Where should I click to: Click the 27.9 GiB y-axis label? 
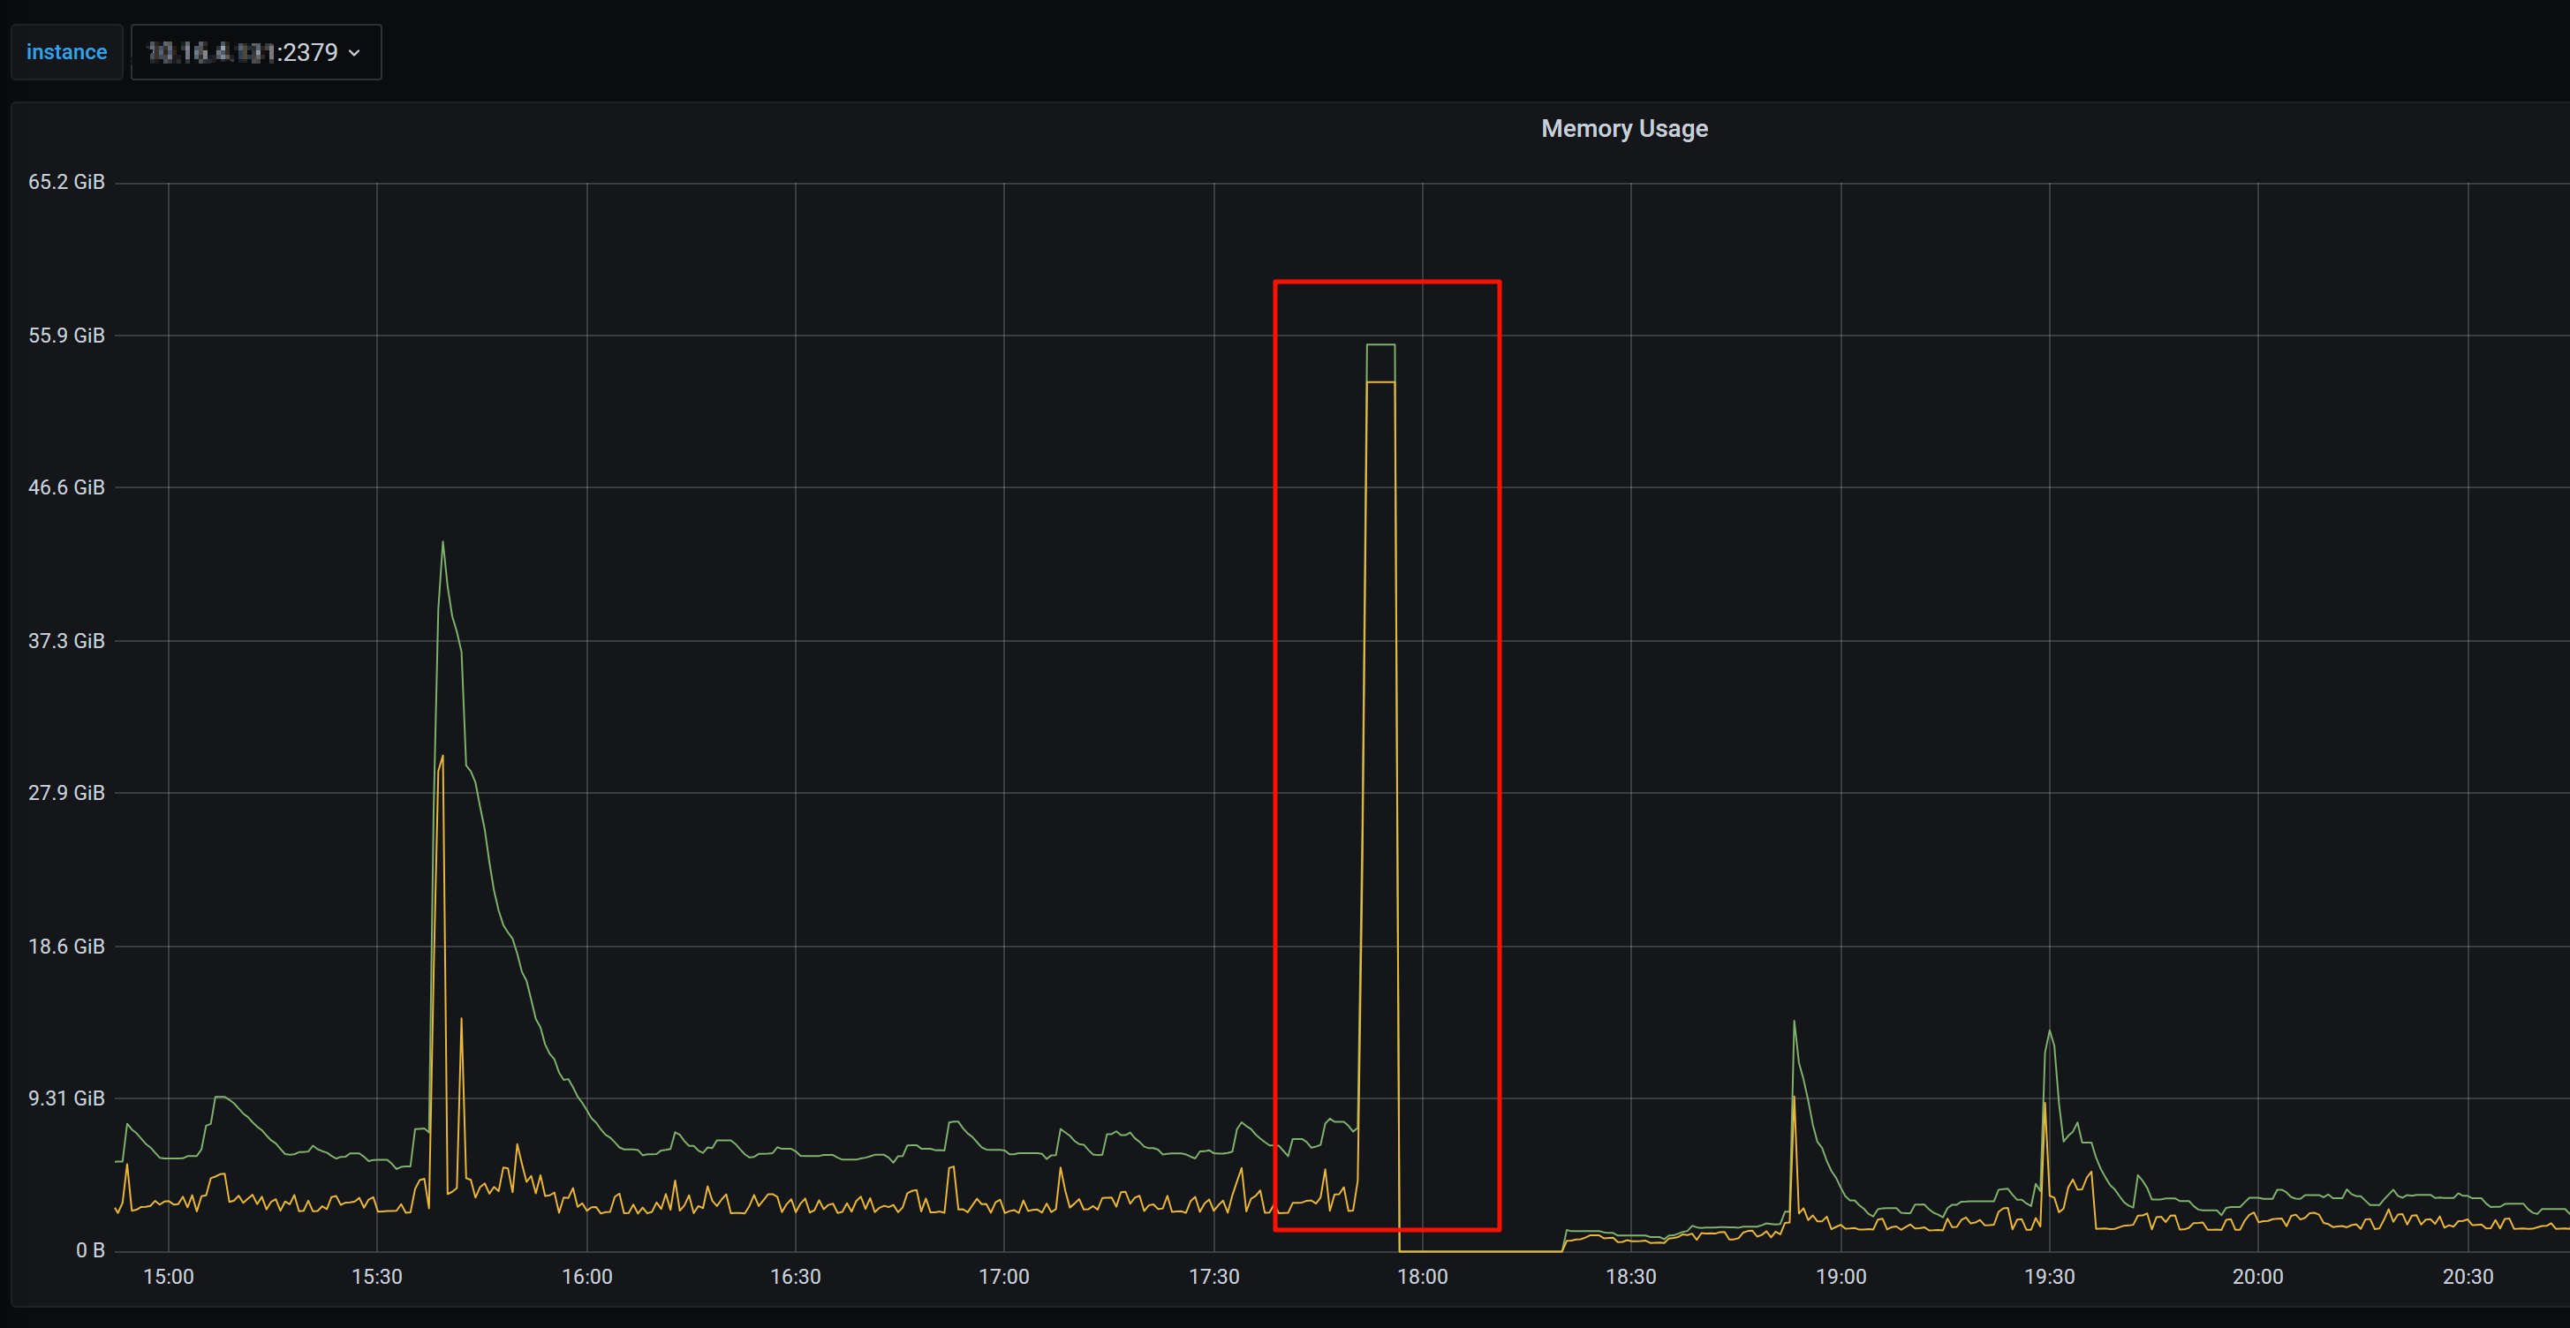click(66, 792)
